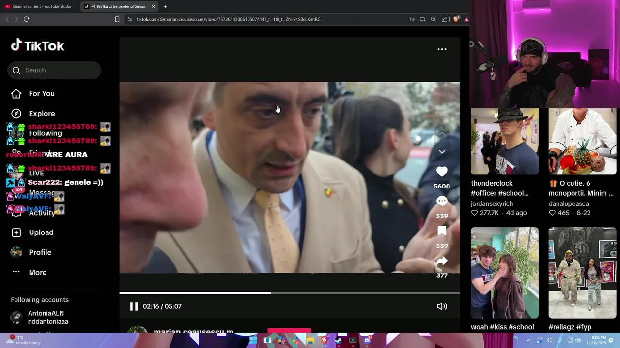The image size is (620, 348).
Task: Open site settings icon beside URL
Action: pyautogui.click(x=129, y=19)
